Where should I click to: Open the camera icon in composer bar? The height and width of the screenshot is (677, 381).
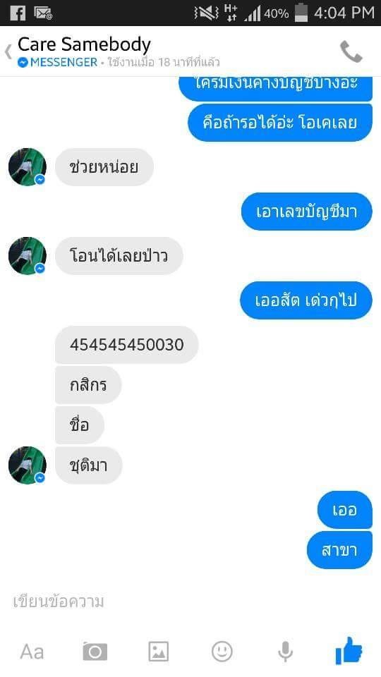95,651
